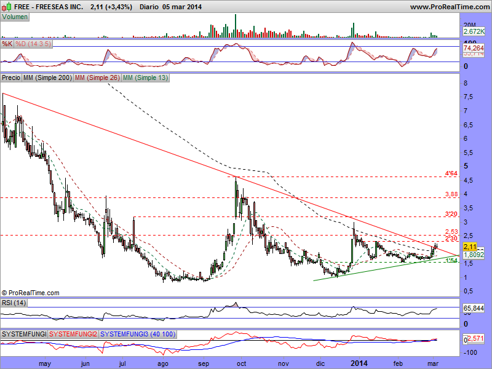Image resolution: width=492 pixels, height=369 pixels.
Task: Click the 2,53 resistance level label
Action: (x=451, y=232)
